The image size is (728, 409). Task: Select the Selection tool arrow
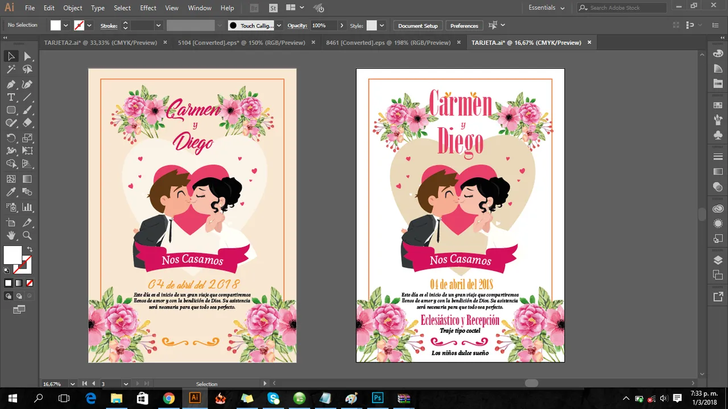[x=11, y=56]
